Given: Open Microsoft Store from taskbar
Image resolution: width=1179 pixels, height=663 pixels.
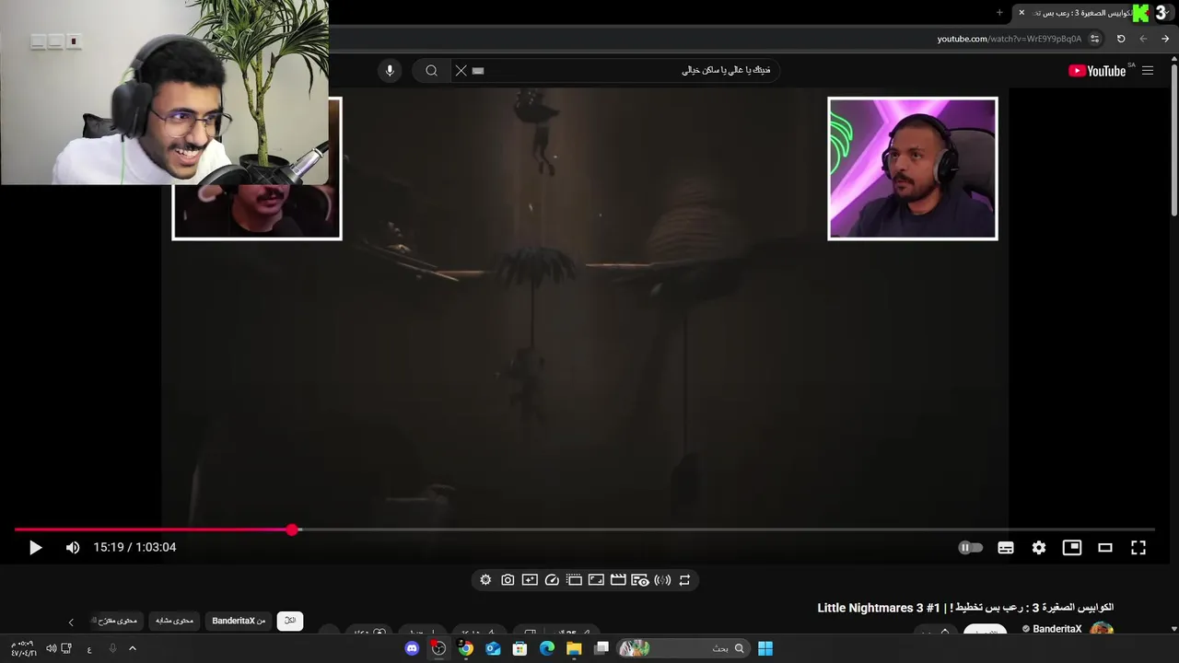Looking at the screenshot, I should click(519, 648).
